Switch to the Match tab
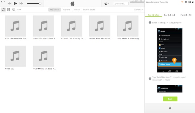Image resolution: width=195 pixels, height=113 pixels. [76, 10]
